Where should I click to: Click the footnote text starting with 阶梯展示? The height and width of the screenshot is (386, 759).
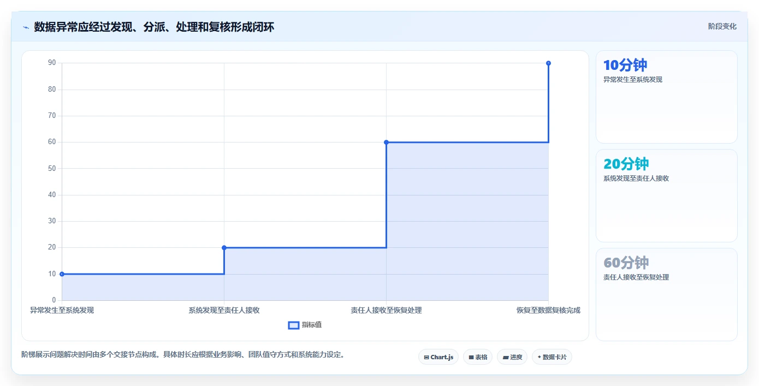pos(182,355)
